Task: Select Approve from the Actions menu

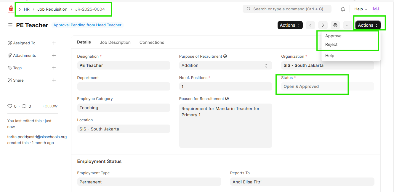Action: (333, 36)
